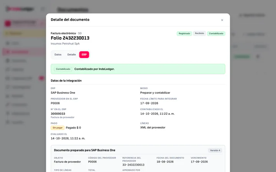Click the Contabilizado badge in the header
Screen dimensions: 276x172
[x=216, y=34]
